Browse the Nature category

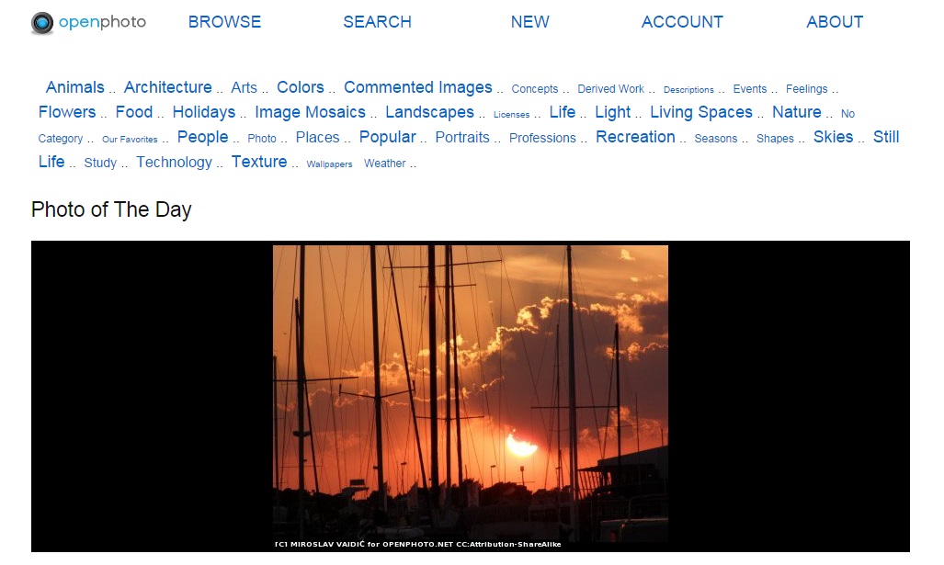tap(797, 112)
